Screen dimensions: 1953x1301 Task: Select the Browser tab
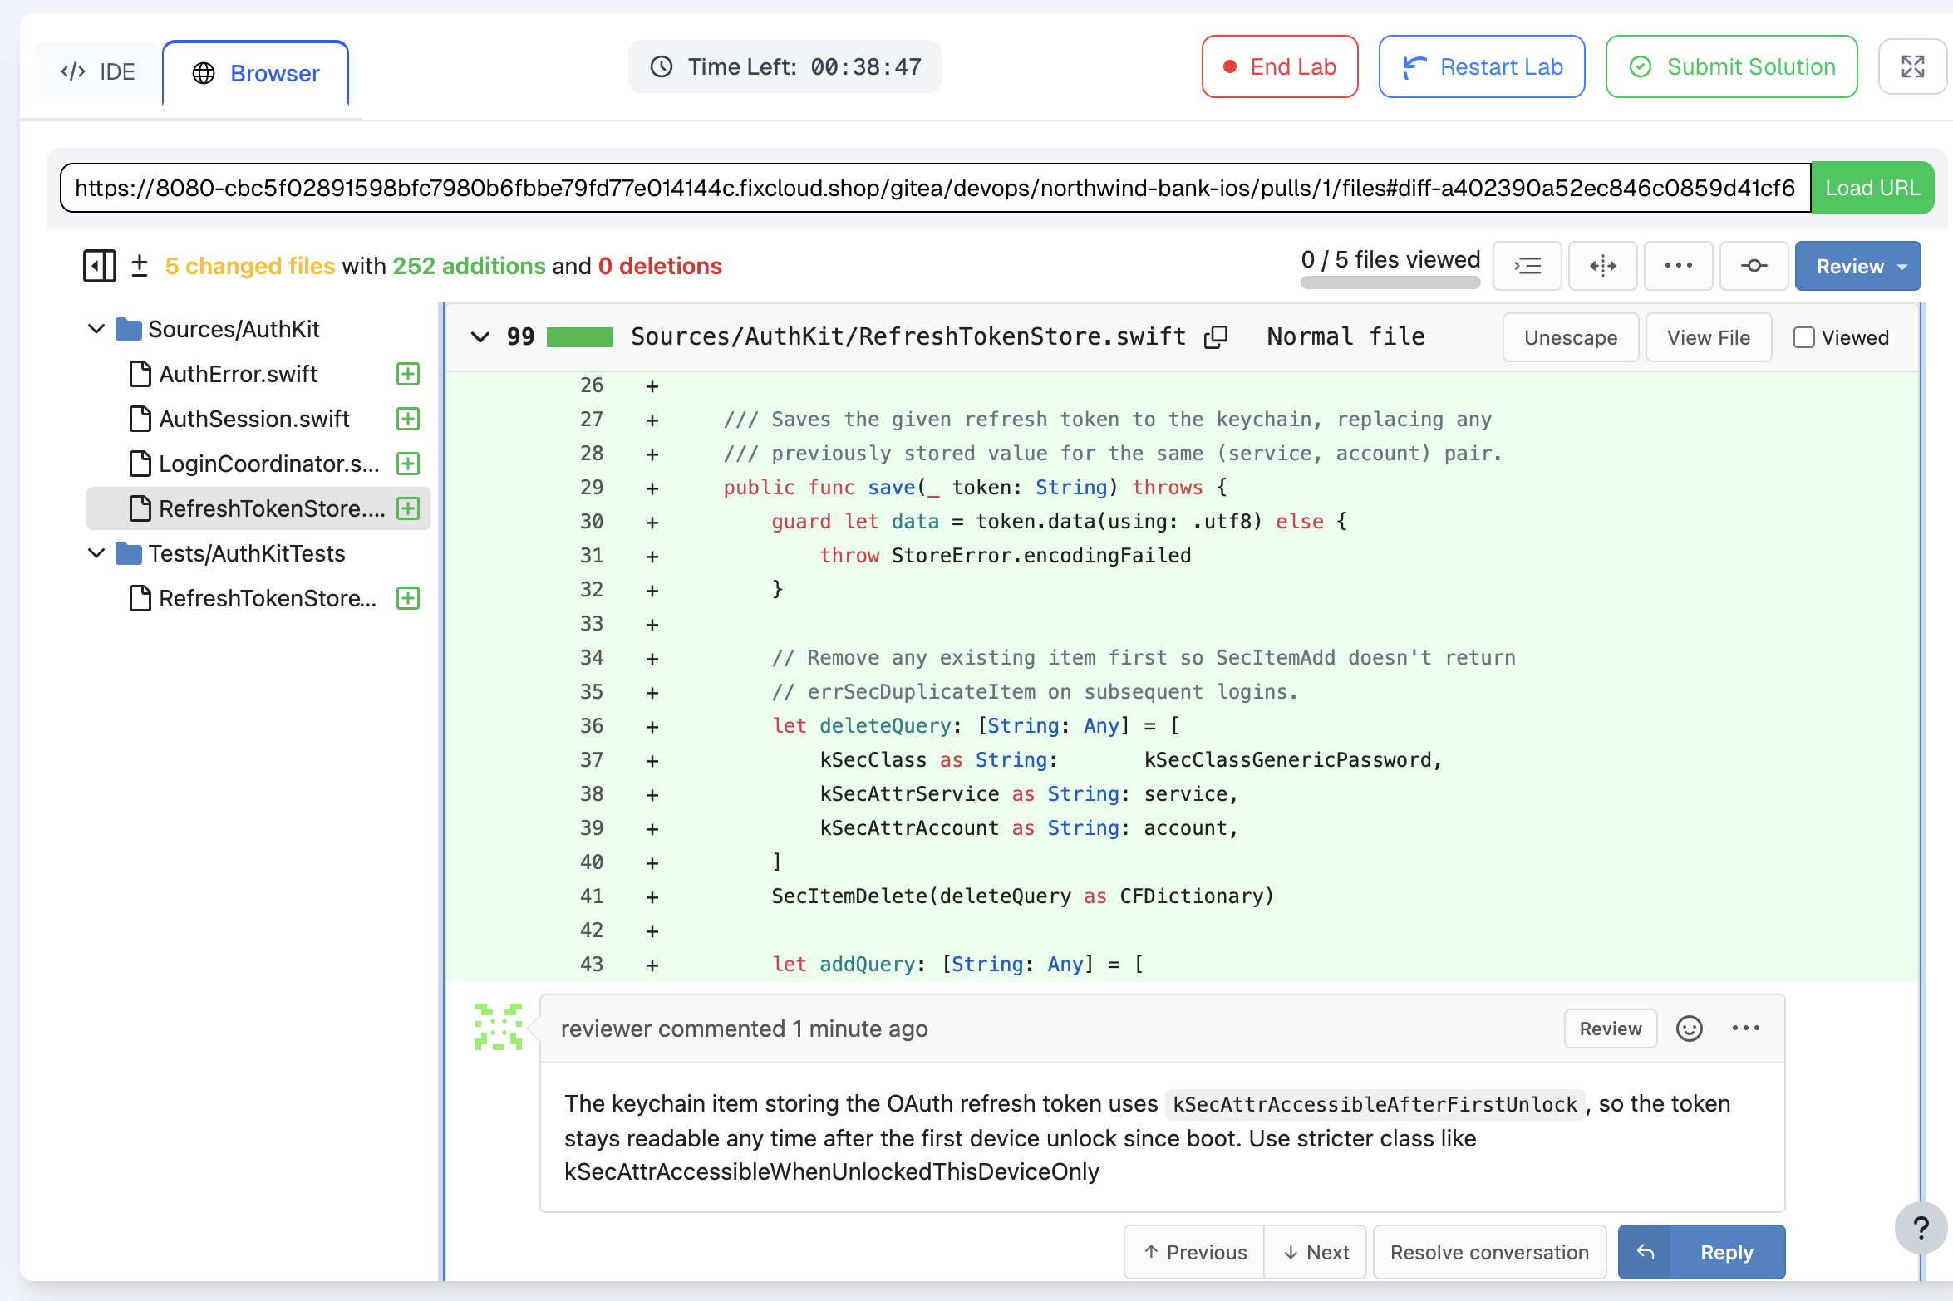pos(256,74)
